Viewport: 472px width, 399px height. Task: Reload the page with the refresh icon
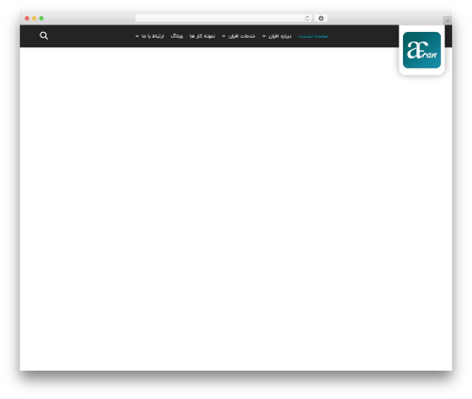(x=307, y=19)
